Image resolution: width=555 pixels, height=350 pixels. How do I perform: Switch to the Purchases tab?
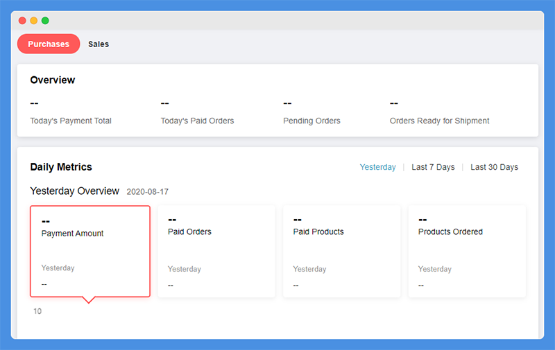pos(49,44)
